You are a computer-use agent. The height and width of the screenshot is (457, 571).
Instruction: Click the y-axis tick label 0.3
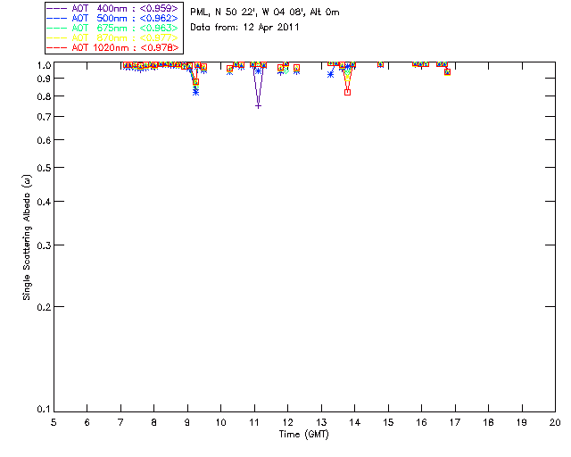(44, 245)
